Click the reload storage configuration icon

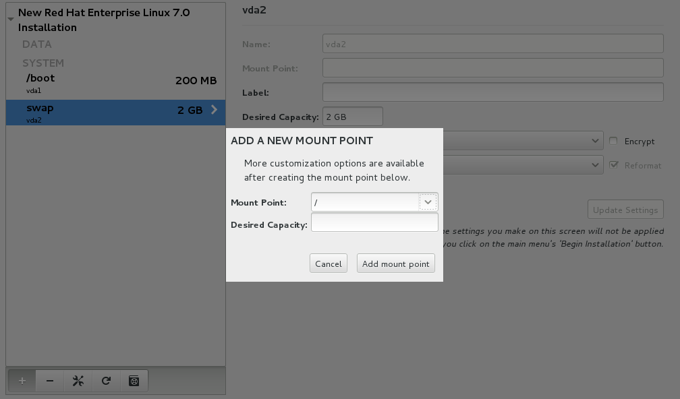(107, 381)
